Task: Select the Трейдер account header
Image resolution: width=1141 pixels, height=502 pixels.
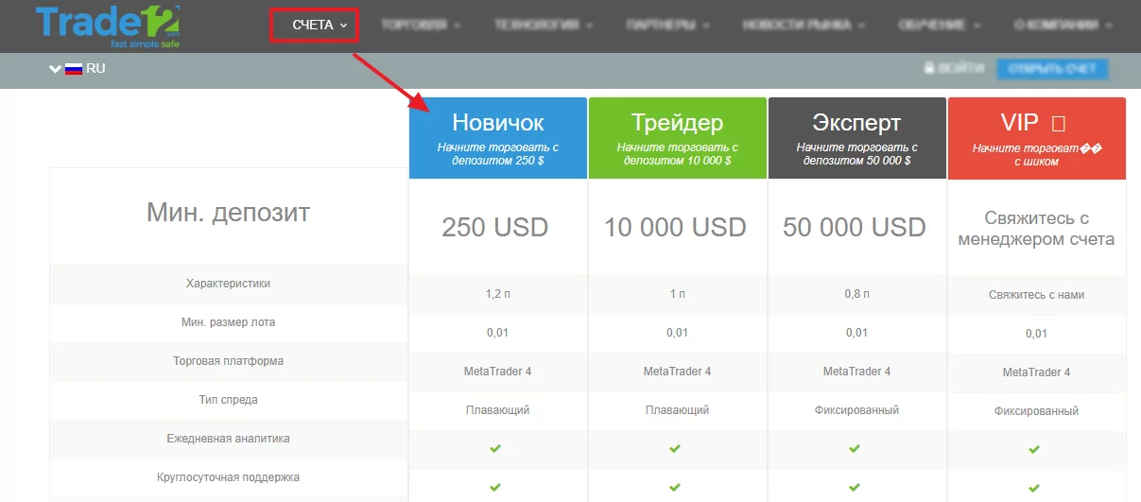Action: pyautogui.click(x=678, y=138)
